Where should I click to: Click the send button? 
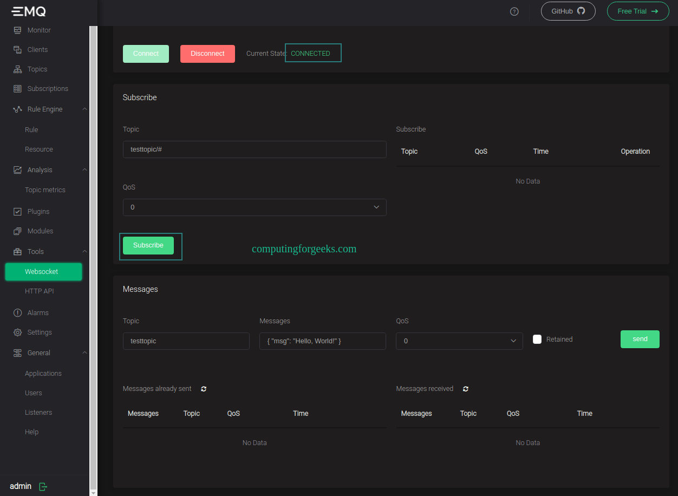640,339
